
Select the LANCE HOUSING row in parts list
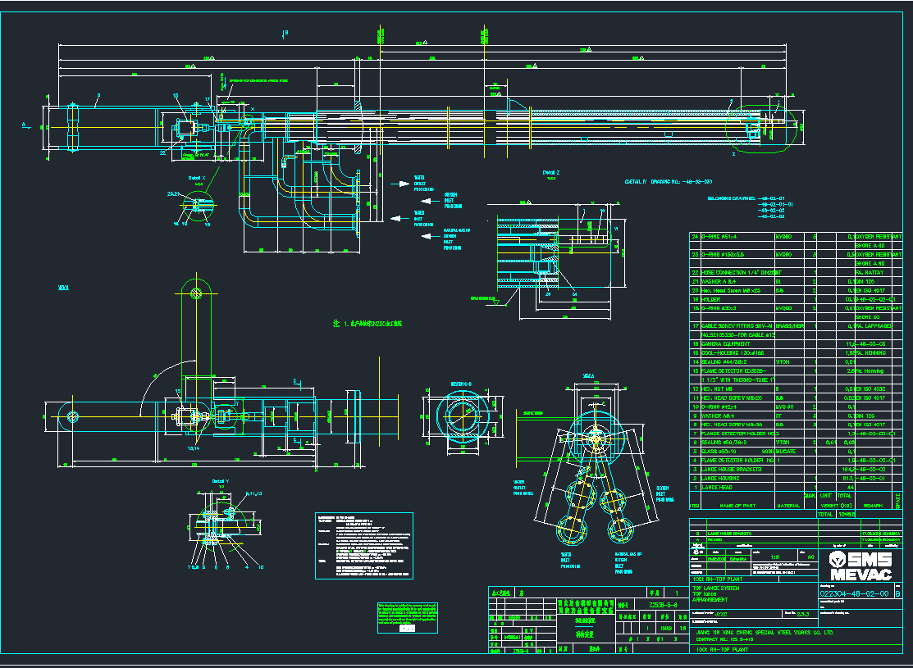722,478
